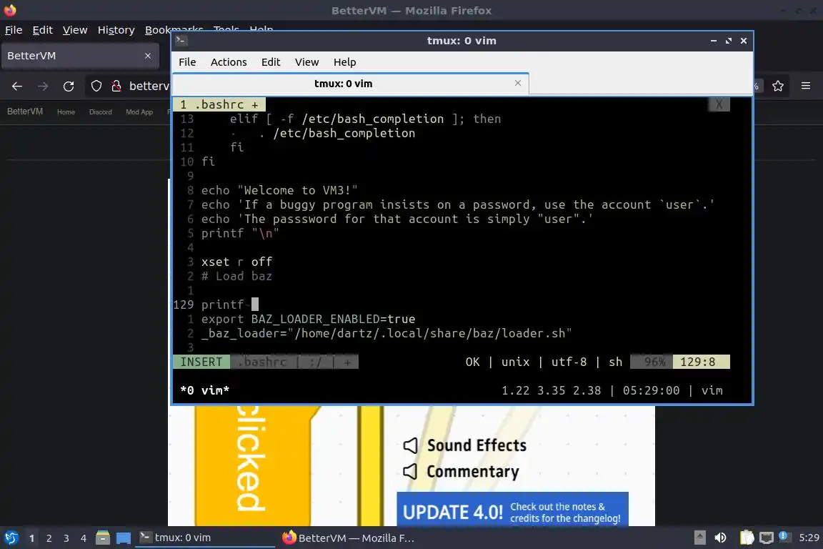823x549 pixels.
Task: Click the ethernet network tray icon
Action: click(x=767, y=538)
